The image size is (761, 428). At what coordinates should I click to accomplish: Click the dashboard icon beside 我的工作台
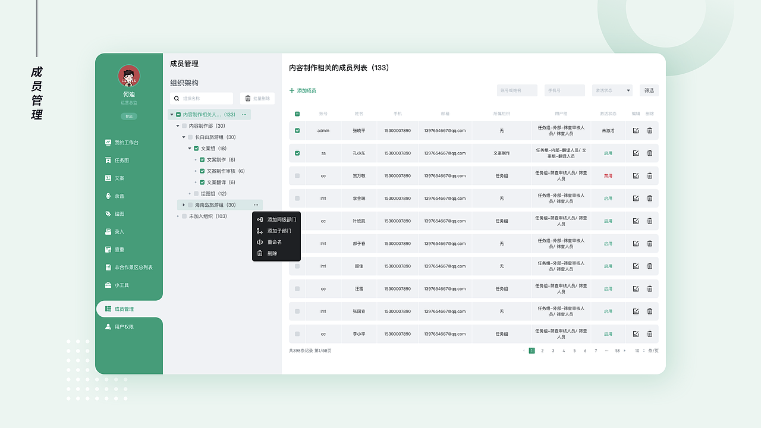tap(108, 143)
